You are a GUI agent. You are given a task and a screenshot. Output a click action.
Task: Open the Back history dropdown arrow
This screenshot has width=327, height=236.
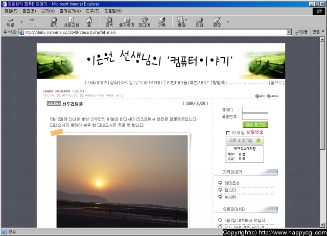[21, 22]
